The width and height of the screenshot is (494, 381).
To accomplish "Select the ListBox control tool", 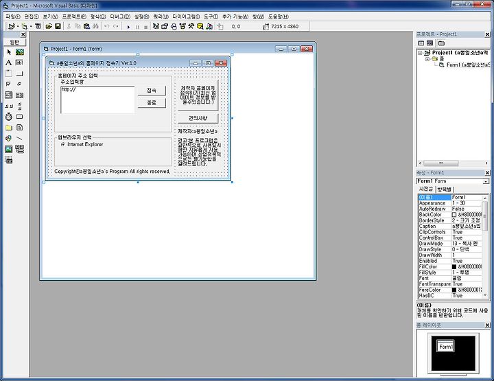I will point(19,95).
